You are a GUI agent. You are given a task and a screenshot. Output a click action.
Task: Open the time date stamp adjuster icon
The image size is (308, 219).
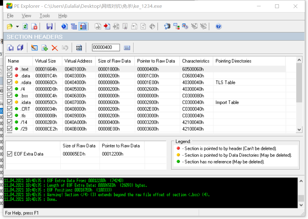coord(185,27)
